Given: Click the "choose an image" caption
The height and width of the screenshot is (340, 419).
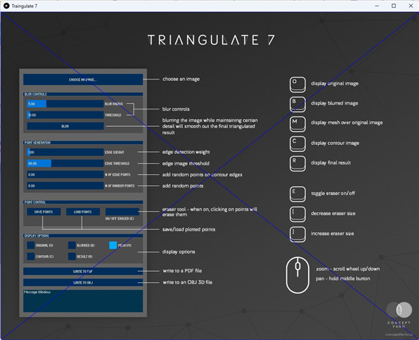Looking at the screenshot, I should [x=181, y=79].
